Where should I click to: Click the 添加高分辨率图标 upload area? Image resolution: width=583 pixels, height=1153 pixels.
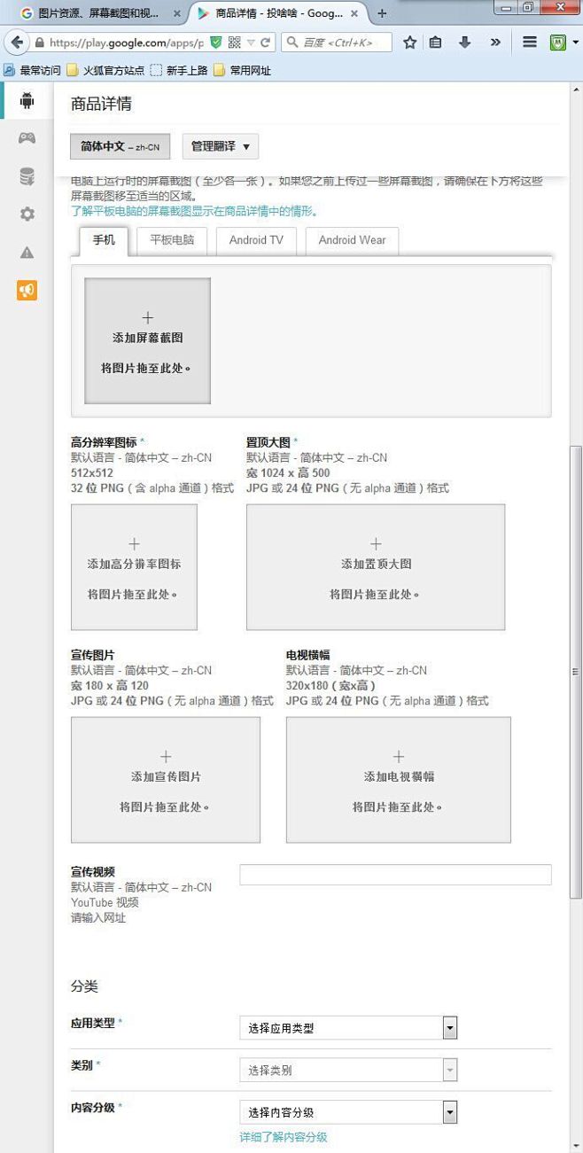pos(134,567)
